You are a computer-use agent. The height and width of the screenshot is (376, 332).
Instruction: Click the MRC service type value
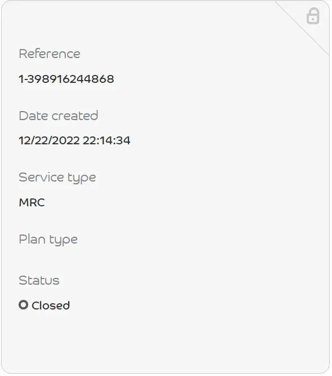click(32, 202)
